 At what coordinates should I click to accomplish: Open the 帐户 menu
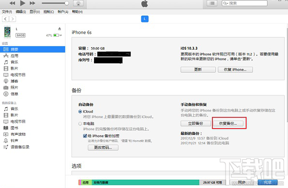point(63,12)
